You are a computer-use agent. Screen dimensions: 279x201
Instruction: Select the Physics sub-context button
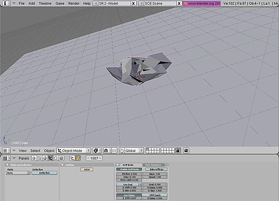pyautogui.click(x=78, y=158)
